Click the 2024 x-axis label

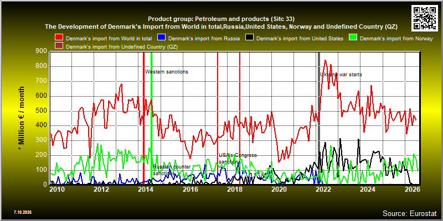pos(368,189)
